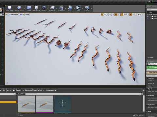The image size is (157, 117).
Task: Open scale snap value 0.25 dropdown
Action: point(134,14)
